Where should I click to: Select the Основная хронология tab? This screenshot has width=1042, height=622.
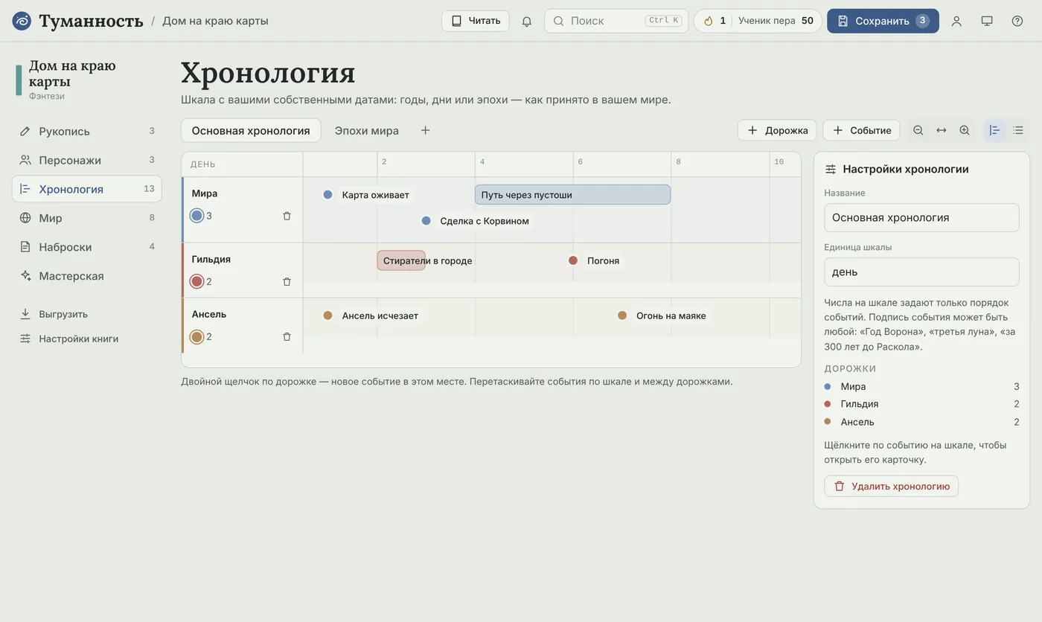(251, 130)
